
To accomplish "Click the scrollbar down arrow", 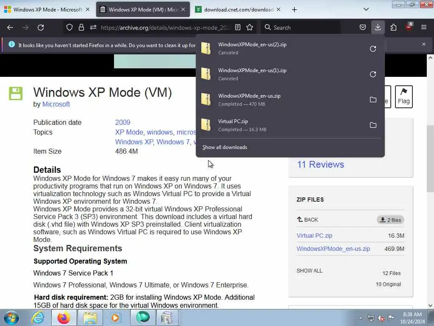I will [430, 306].
